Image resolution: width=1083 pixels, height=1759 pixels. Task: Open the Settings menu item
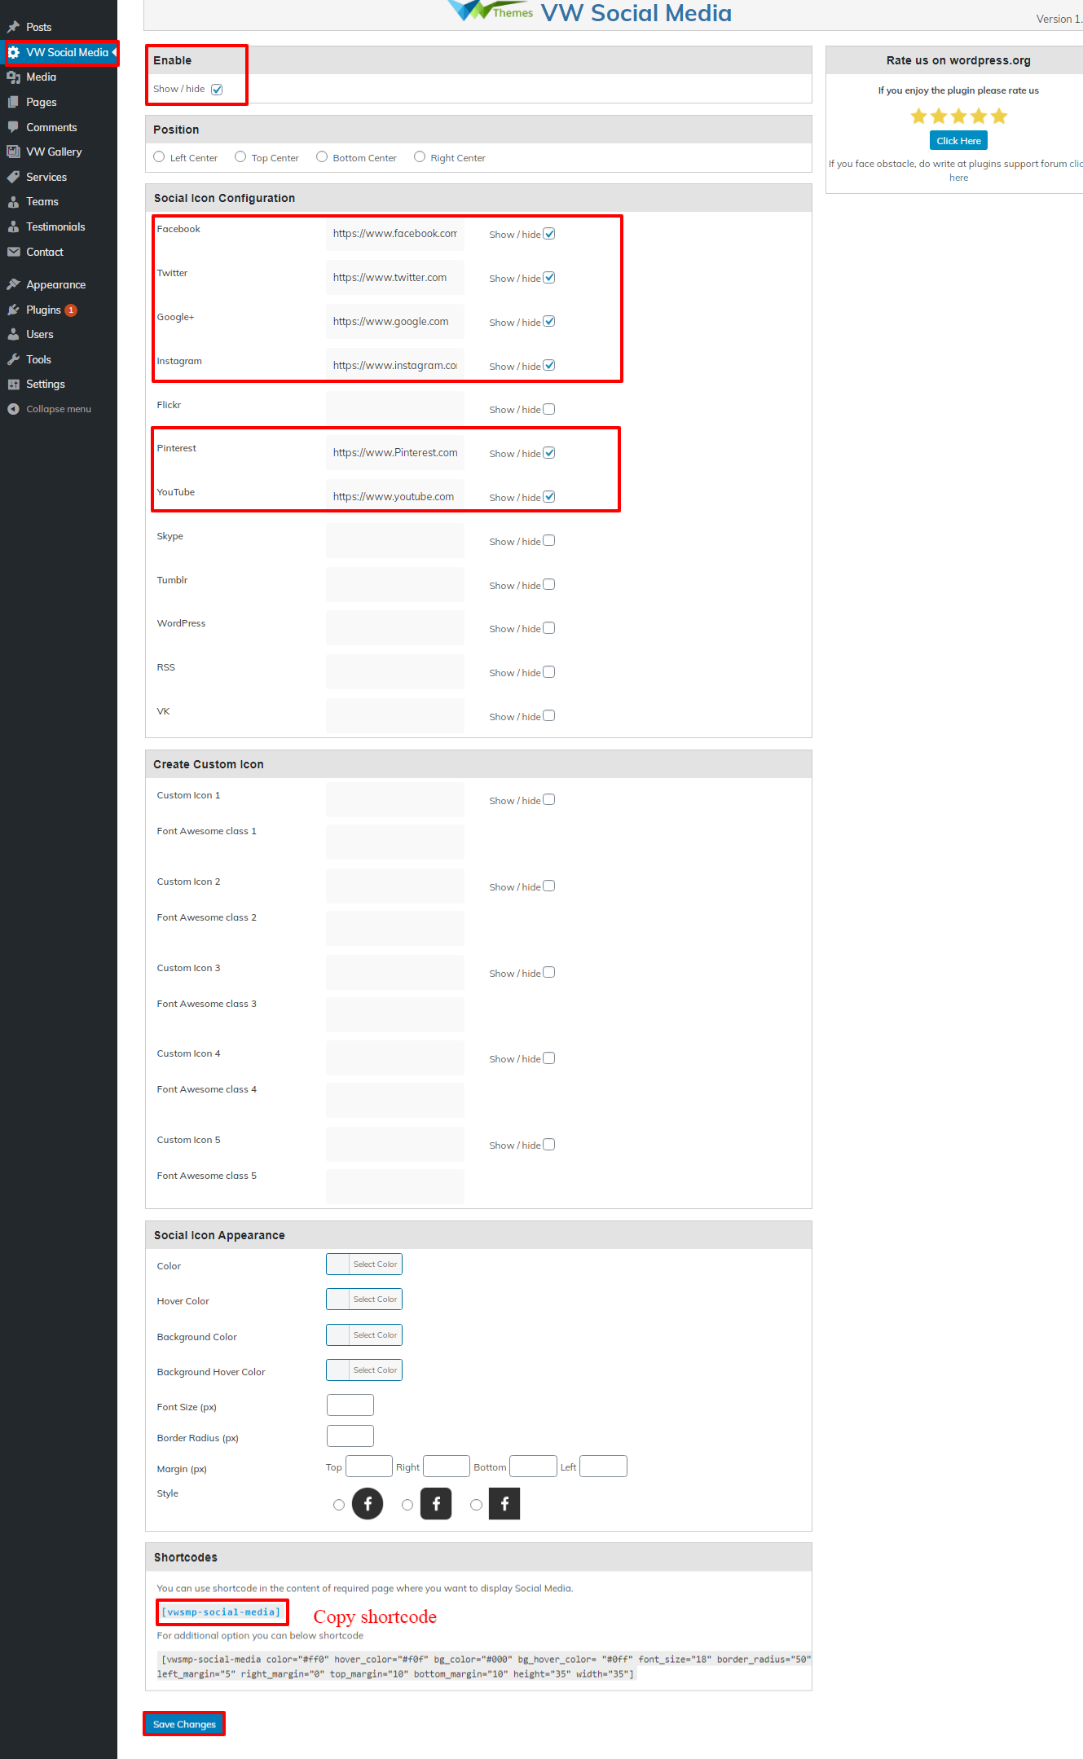(45, 384)
